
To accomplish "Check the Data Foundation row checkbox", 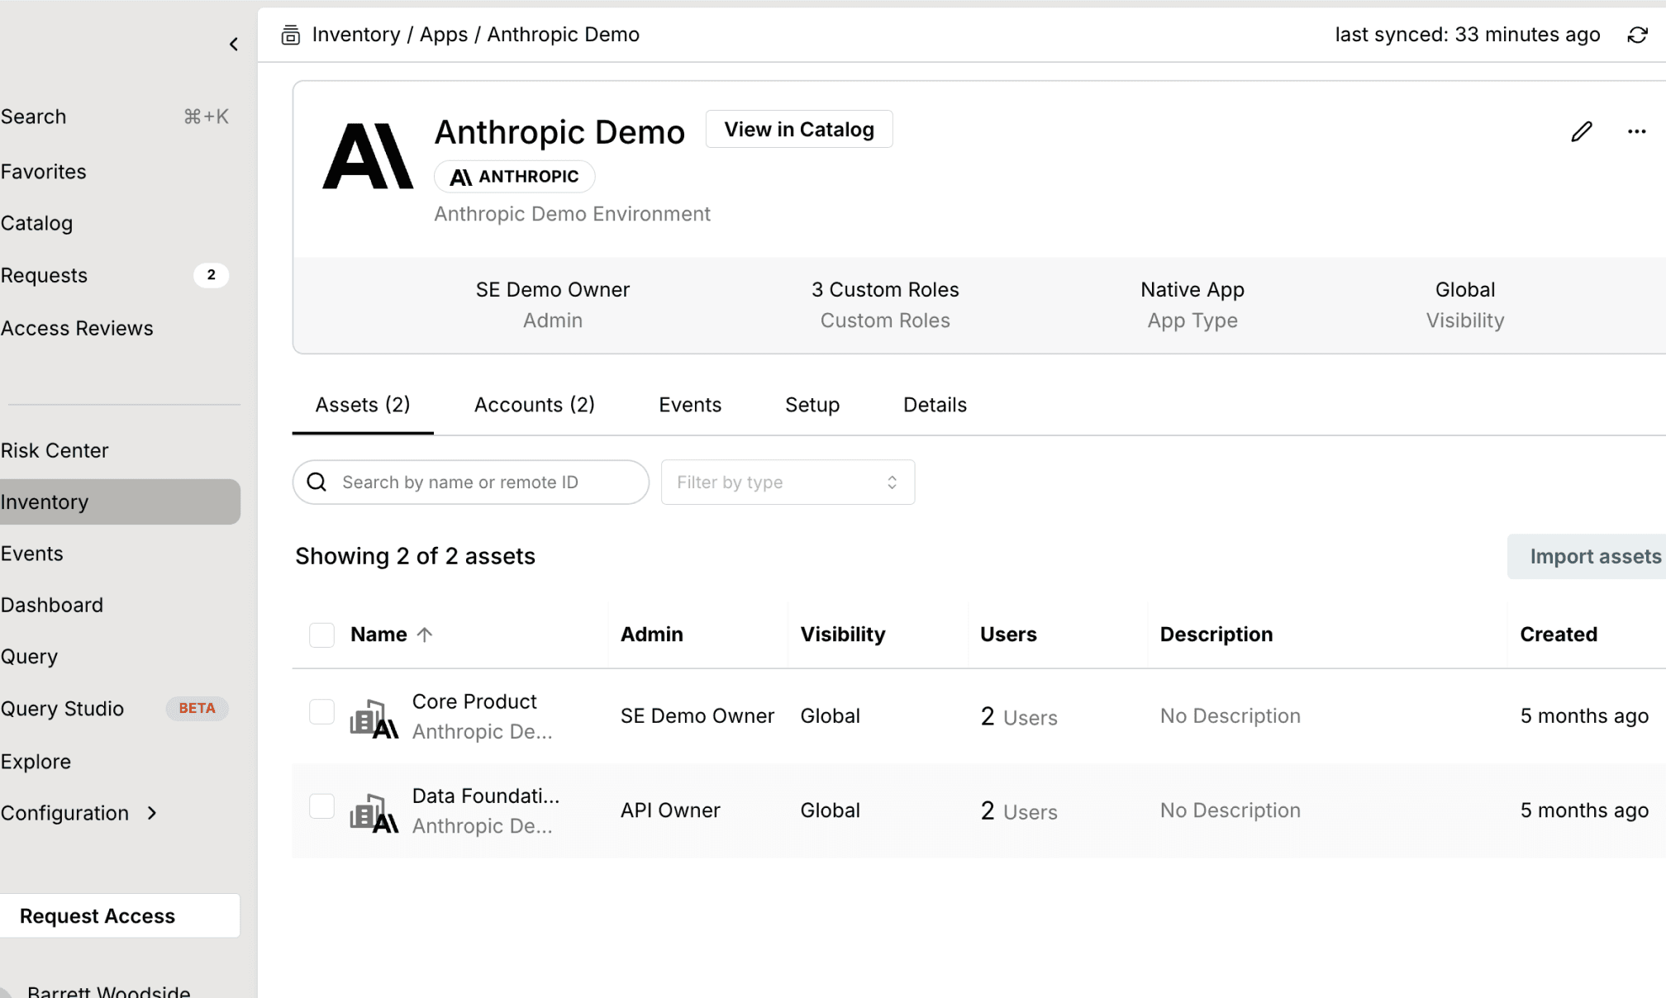I will pyautogui.click(x=321, y=806).
